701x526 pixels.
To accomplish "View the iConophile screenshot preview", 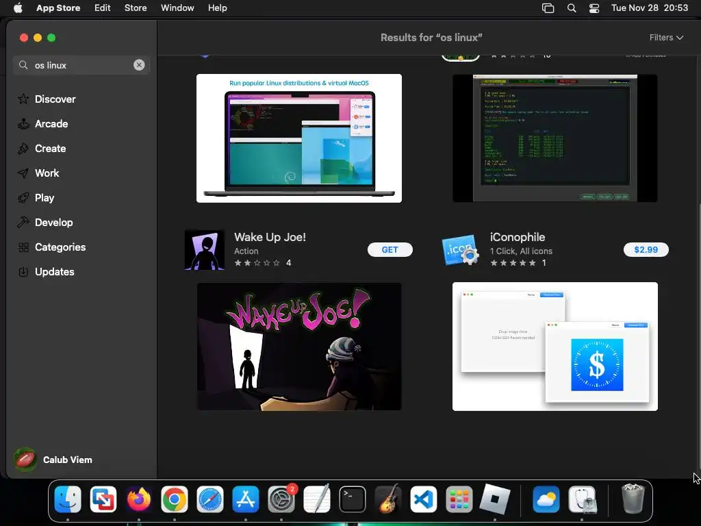I will tap(555, 346).
